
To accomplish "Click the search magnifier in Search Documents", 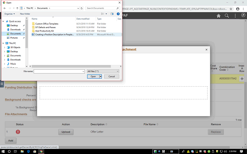I will click(117, 8).
